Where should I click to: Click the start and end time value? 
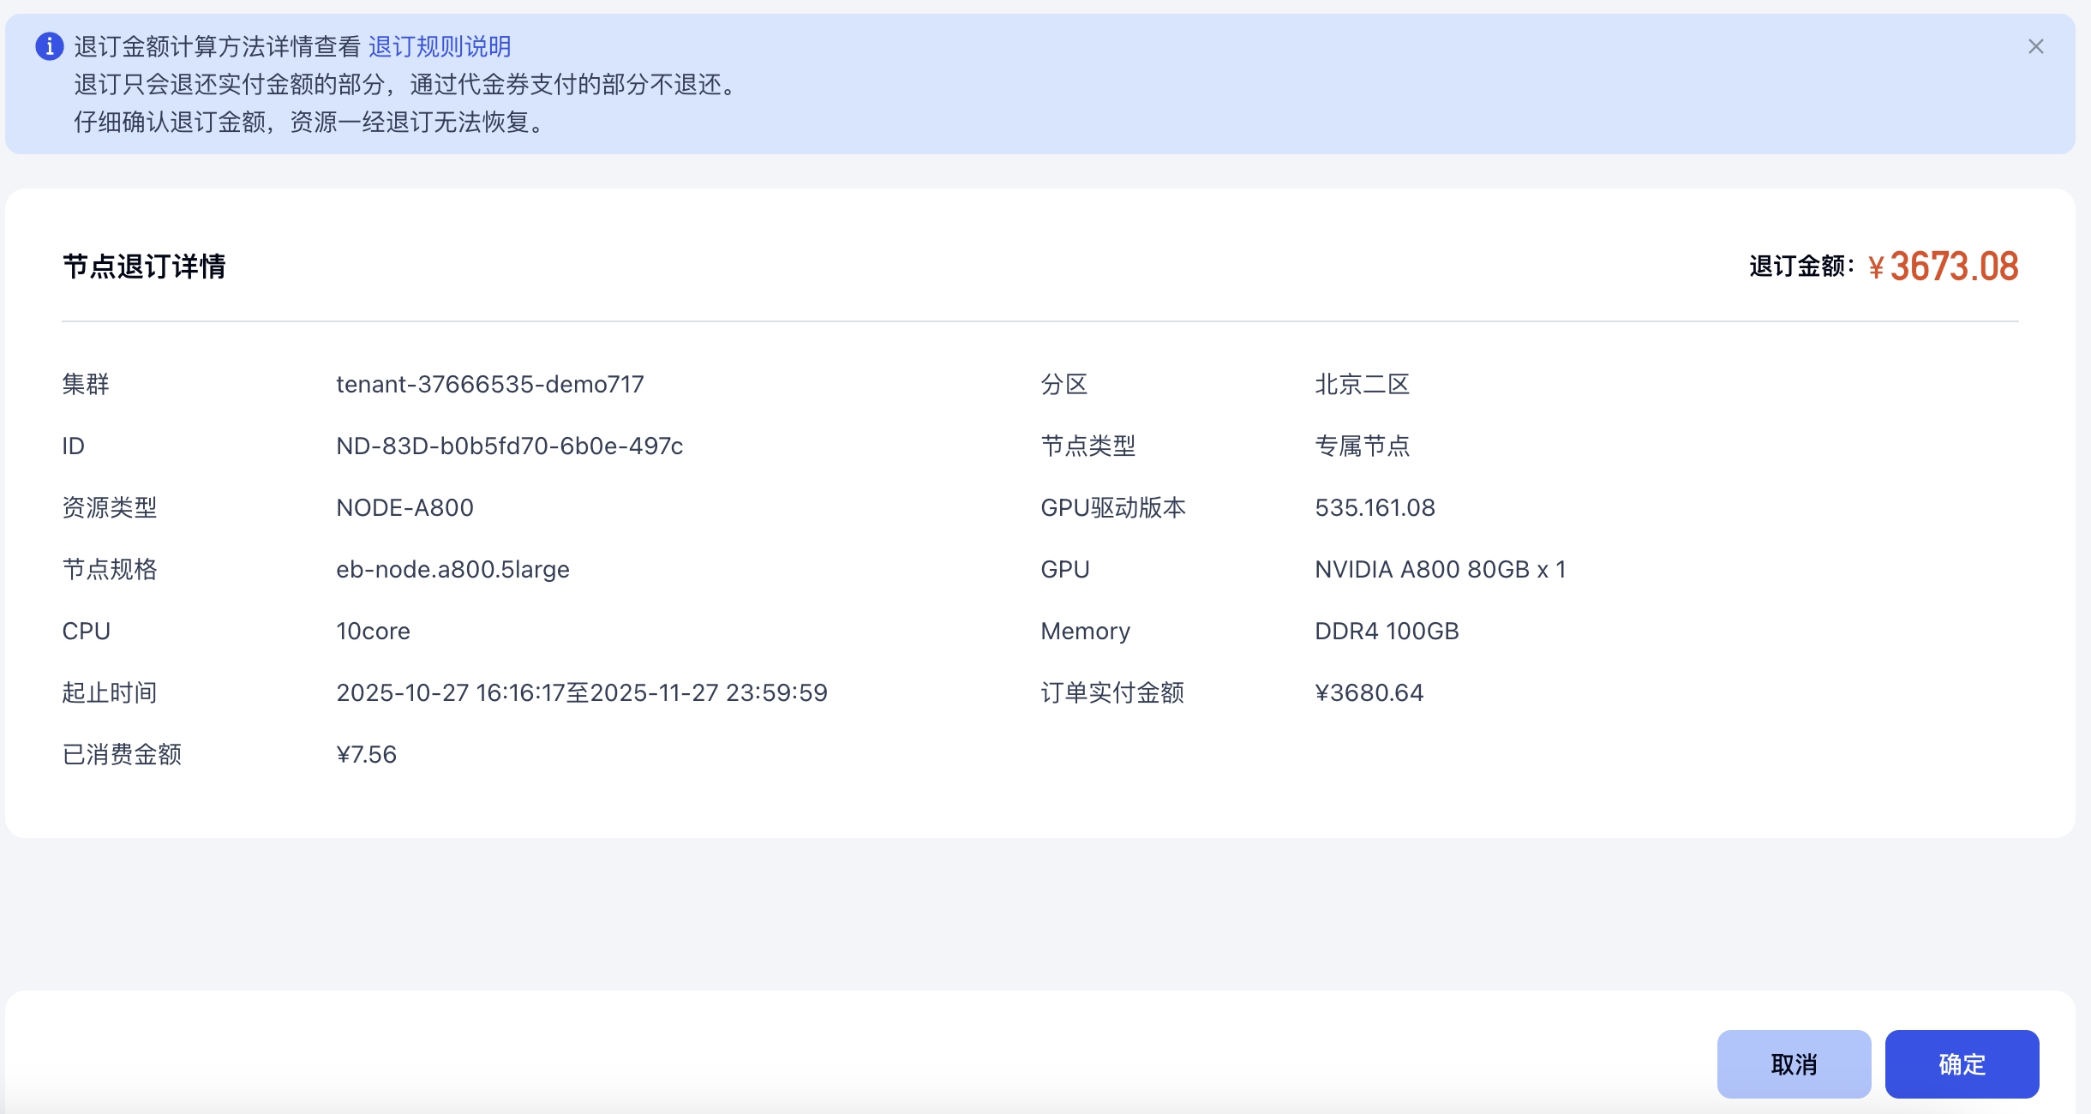pyautogui.click(x=581, y=692)
